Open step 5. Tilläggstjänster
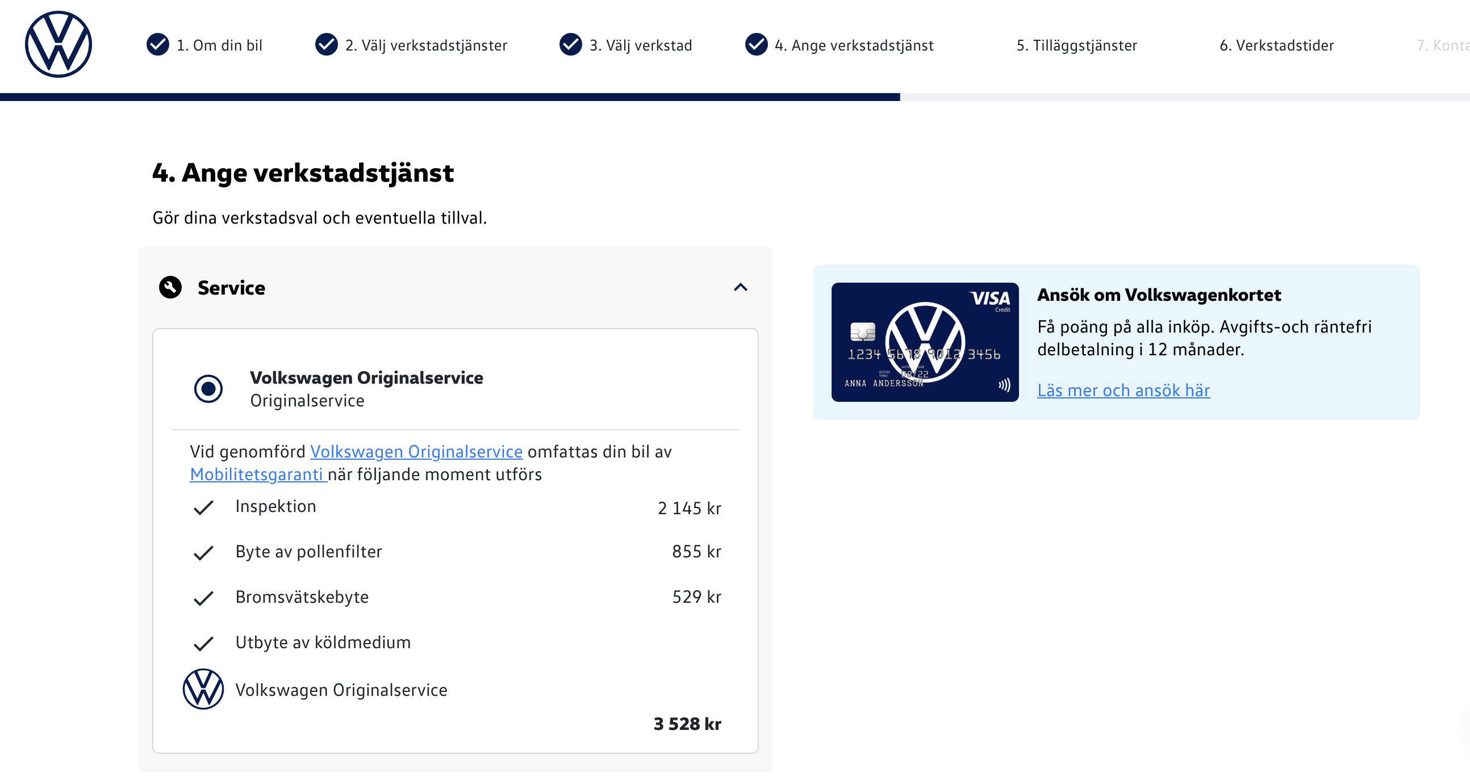 [x=1077, y=45]
